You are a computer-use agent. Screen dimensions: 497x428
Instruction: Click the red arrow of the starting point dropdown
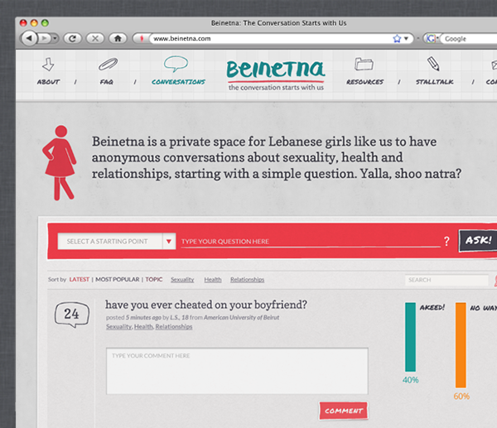point(169,242)
